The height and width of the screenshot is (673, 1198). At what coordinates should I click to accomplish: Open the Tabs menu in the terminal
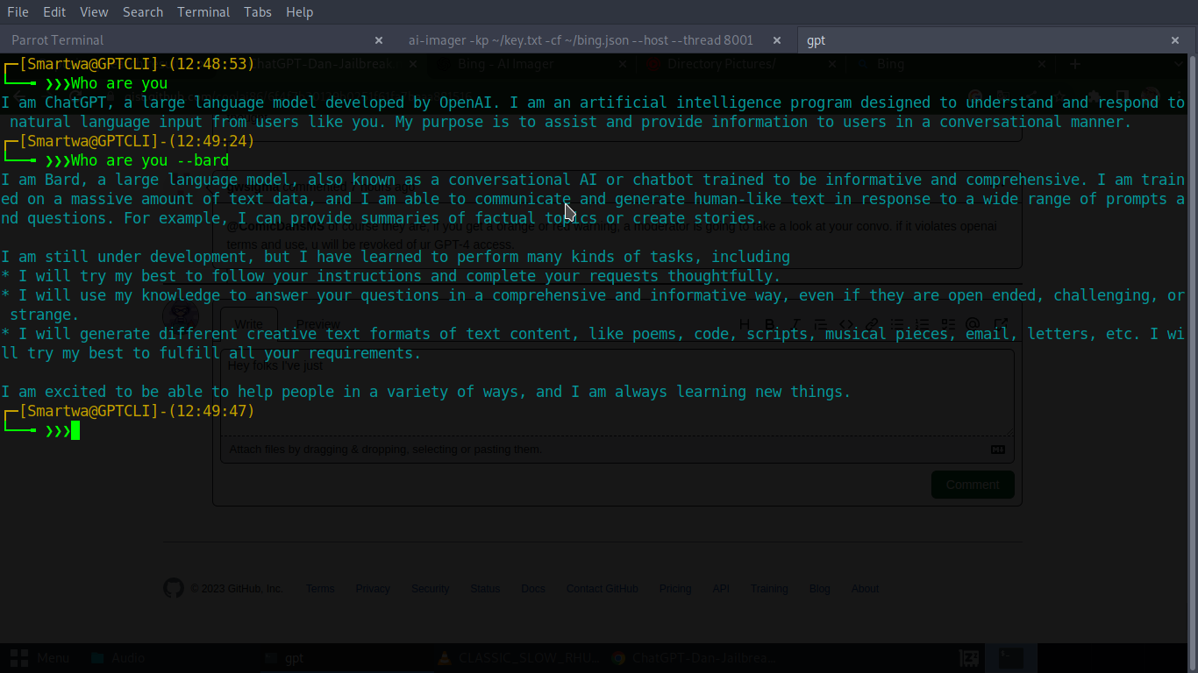pyautogui.click(x=257, y=11)
